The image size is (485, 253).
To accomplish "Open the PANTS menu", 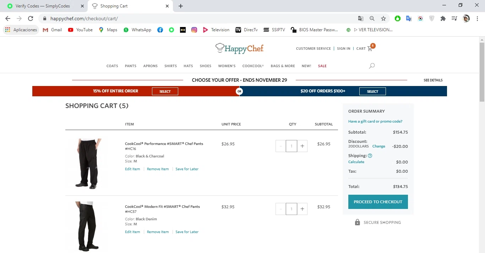I will pos(131,66).
